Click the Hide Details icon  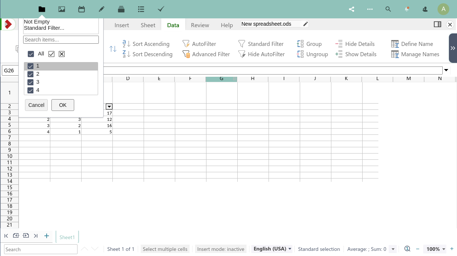pyautogui.click(x=355, y=44)
